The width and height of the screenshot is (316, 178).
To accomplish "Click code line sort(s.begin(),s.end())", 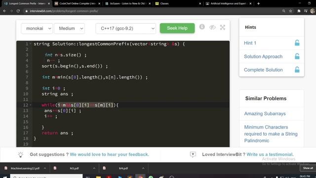I will [x=75, y=66].
